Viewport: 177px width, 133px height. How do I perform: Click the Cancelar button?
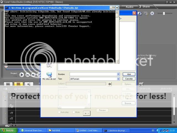[x=129, y=79]
